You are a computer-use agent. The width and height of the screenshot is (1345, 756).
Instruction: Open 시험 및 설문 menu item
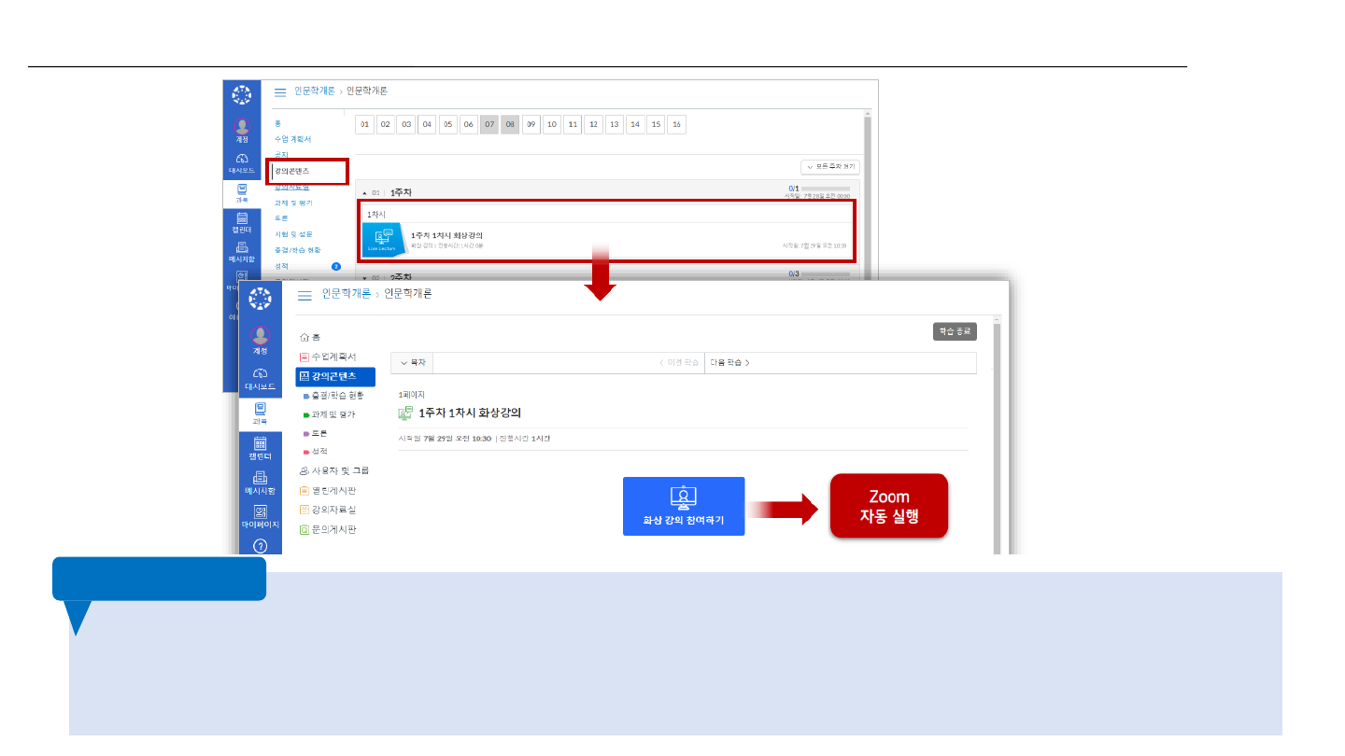[x=293, y=234]
